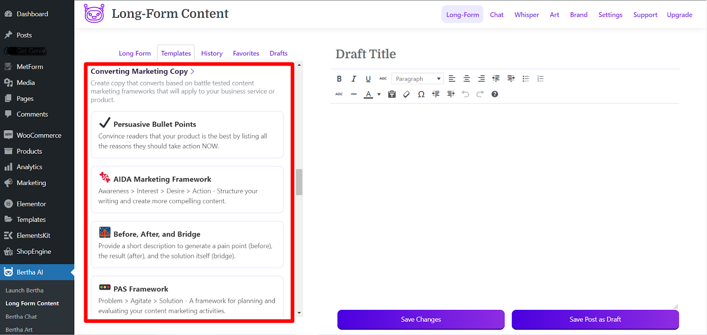Viewport: 707px width, 335px height.
Task: Open the History tab
Action: pyautogui.click(x=212, y=53)
